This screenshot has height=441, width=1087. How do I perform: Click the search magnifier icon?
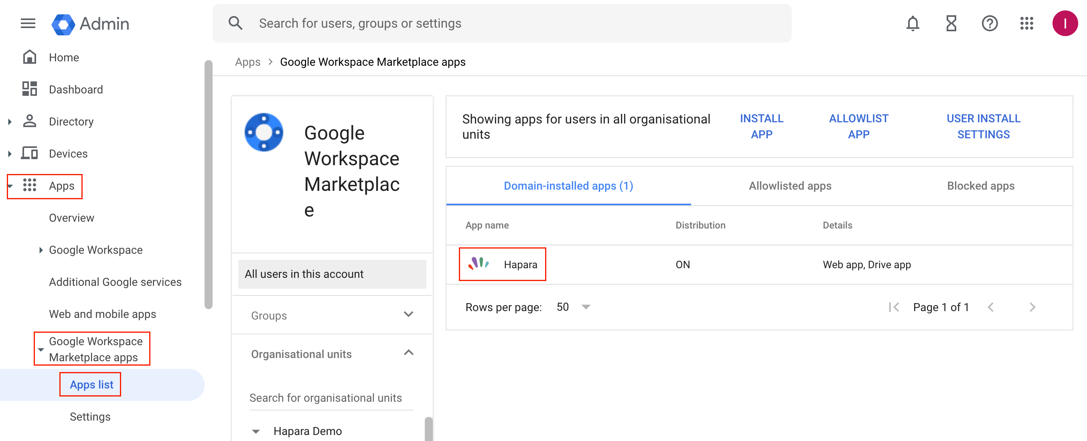coord(235,23)
